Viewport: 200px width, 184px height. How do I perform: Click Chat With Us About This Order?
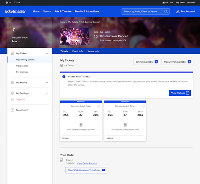point(86,170)
